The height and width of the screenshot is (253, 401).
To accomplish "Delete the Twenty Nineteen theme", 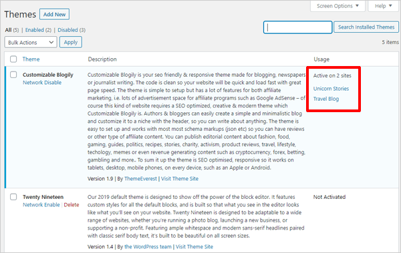I will click(72, 205).
